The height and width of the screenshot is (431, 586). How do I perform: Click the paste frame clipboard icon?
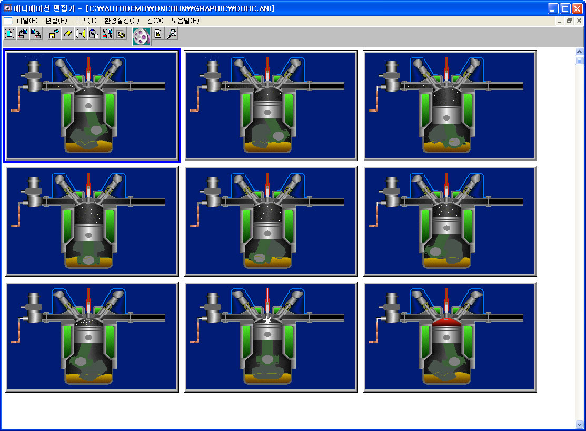pos(94,34)
